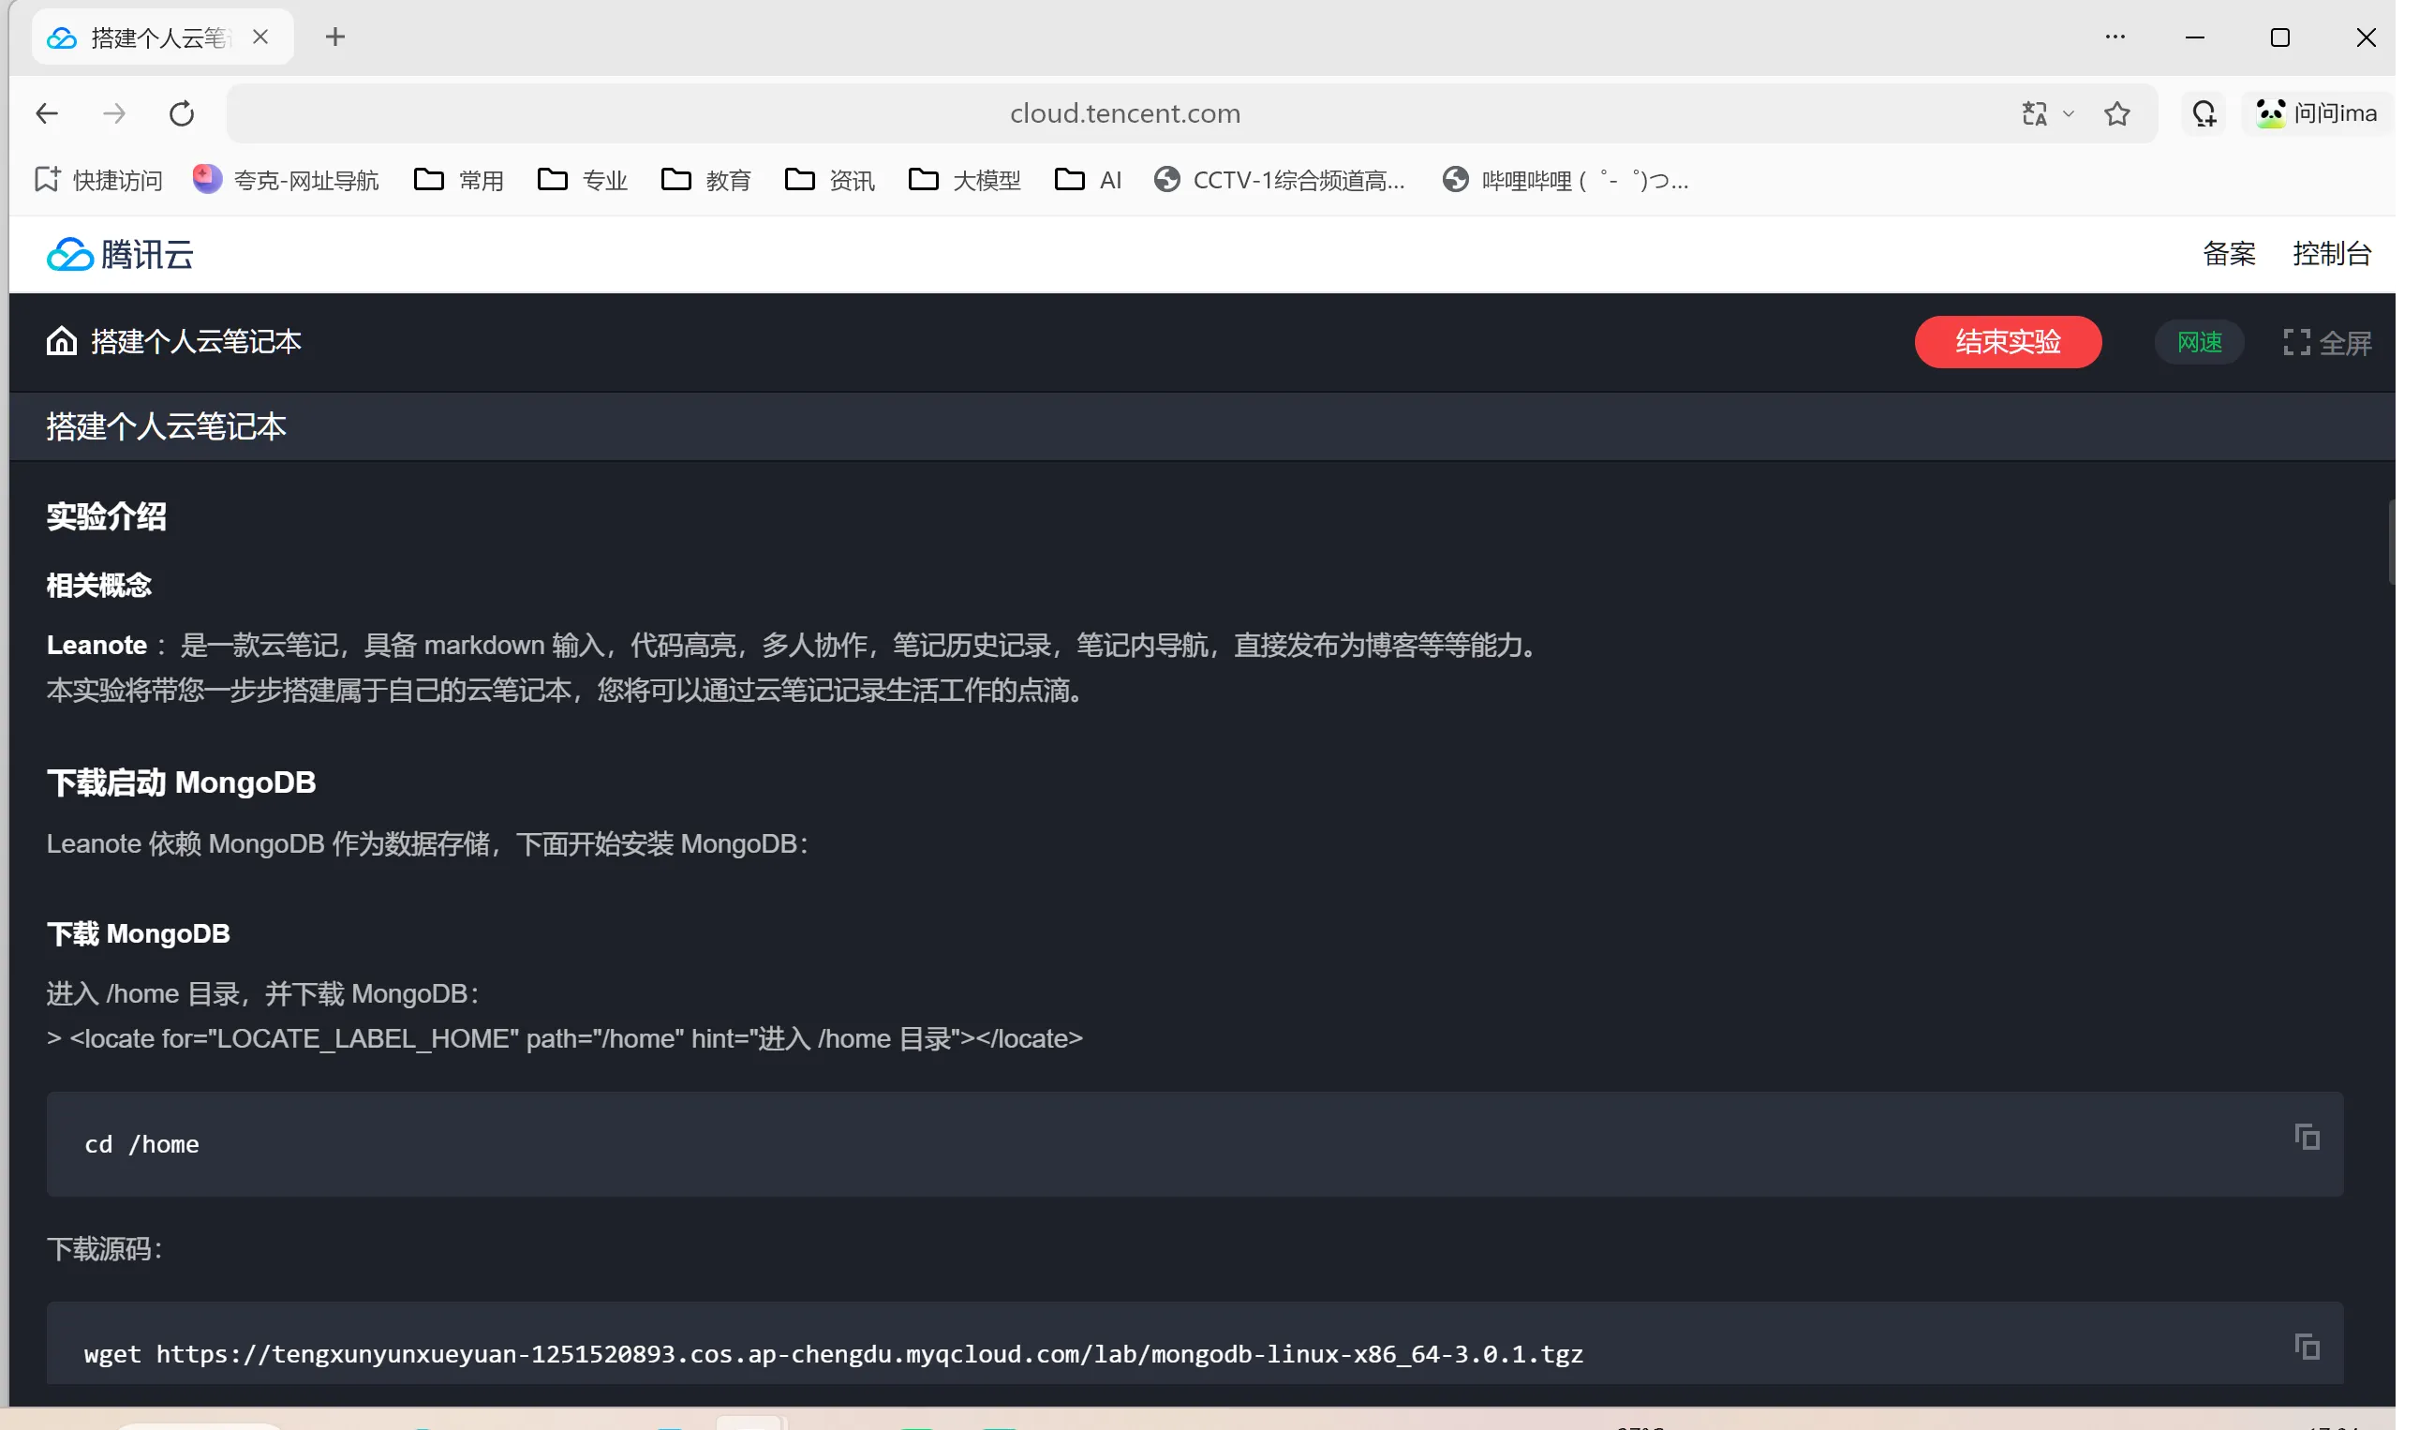Open a new browser tab

[x=335, y=37]
